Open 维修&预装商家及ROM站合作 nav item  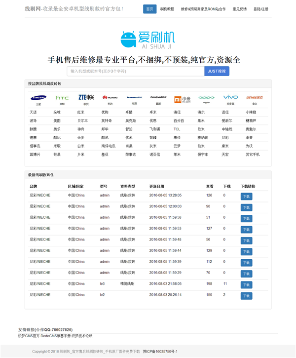click(203, 9)
